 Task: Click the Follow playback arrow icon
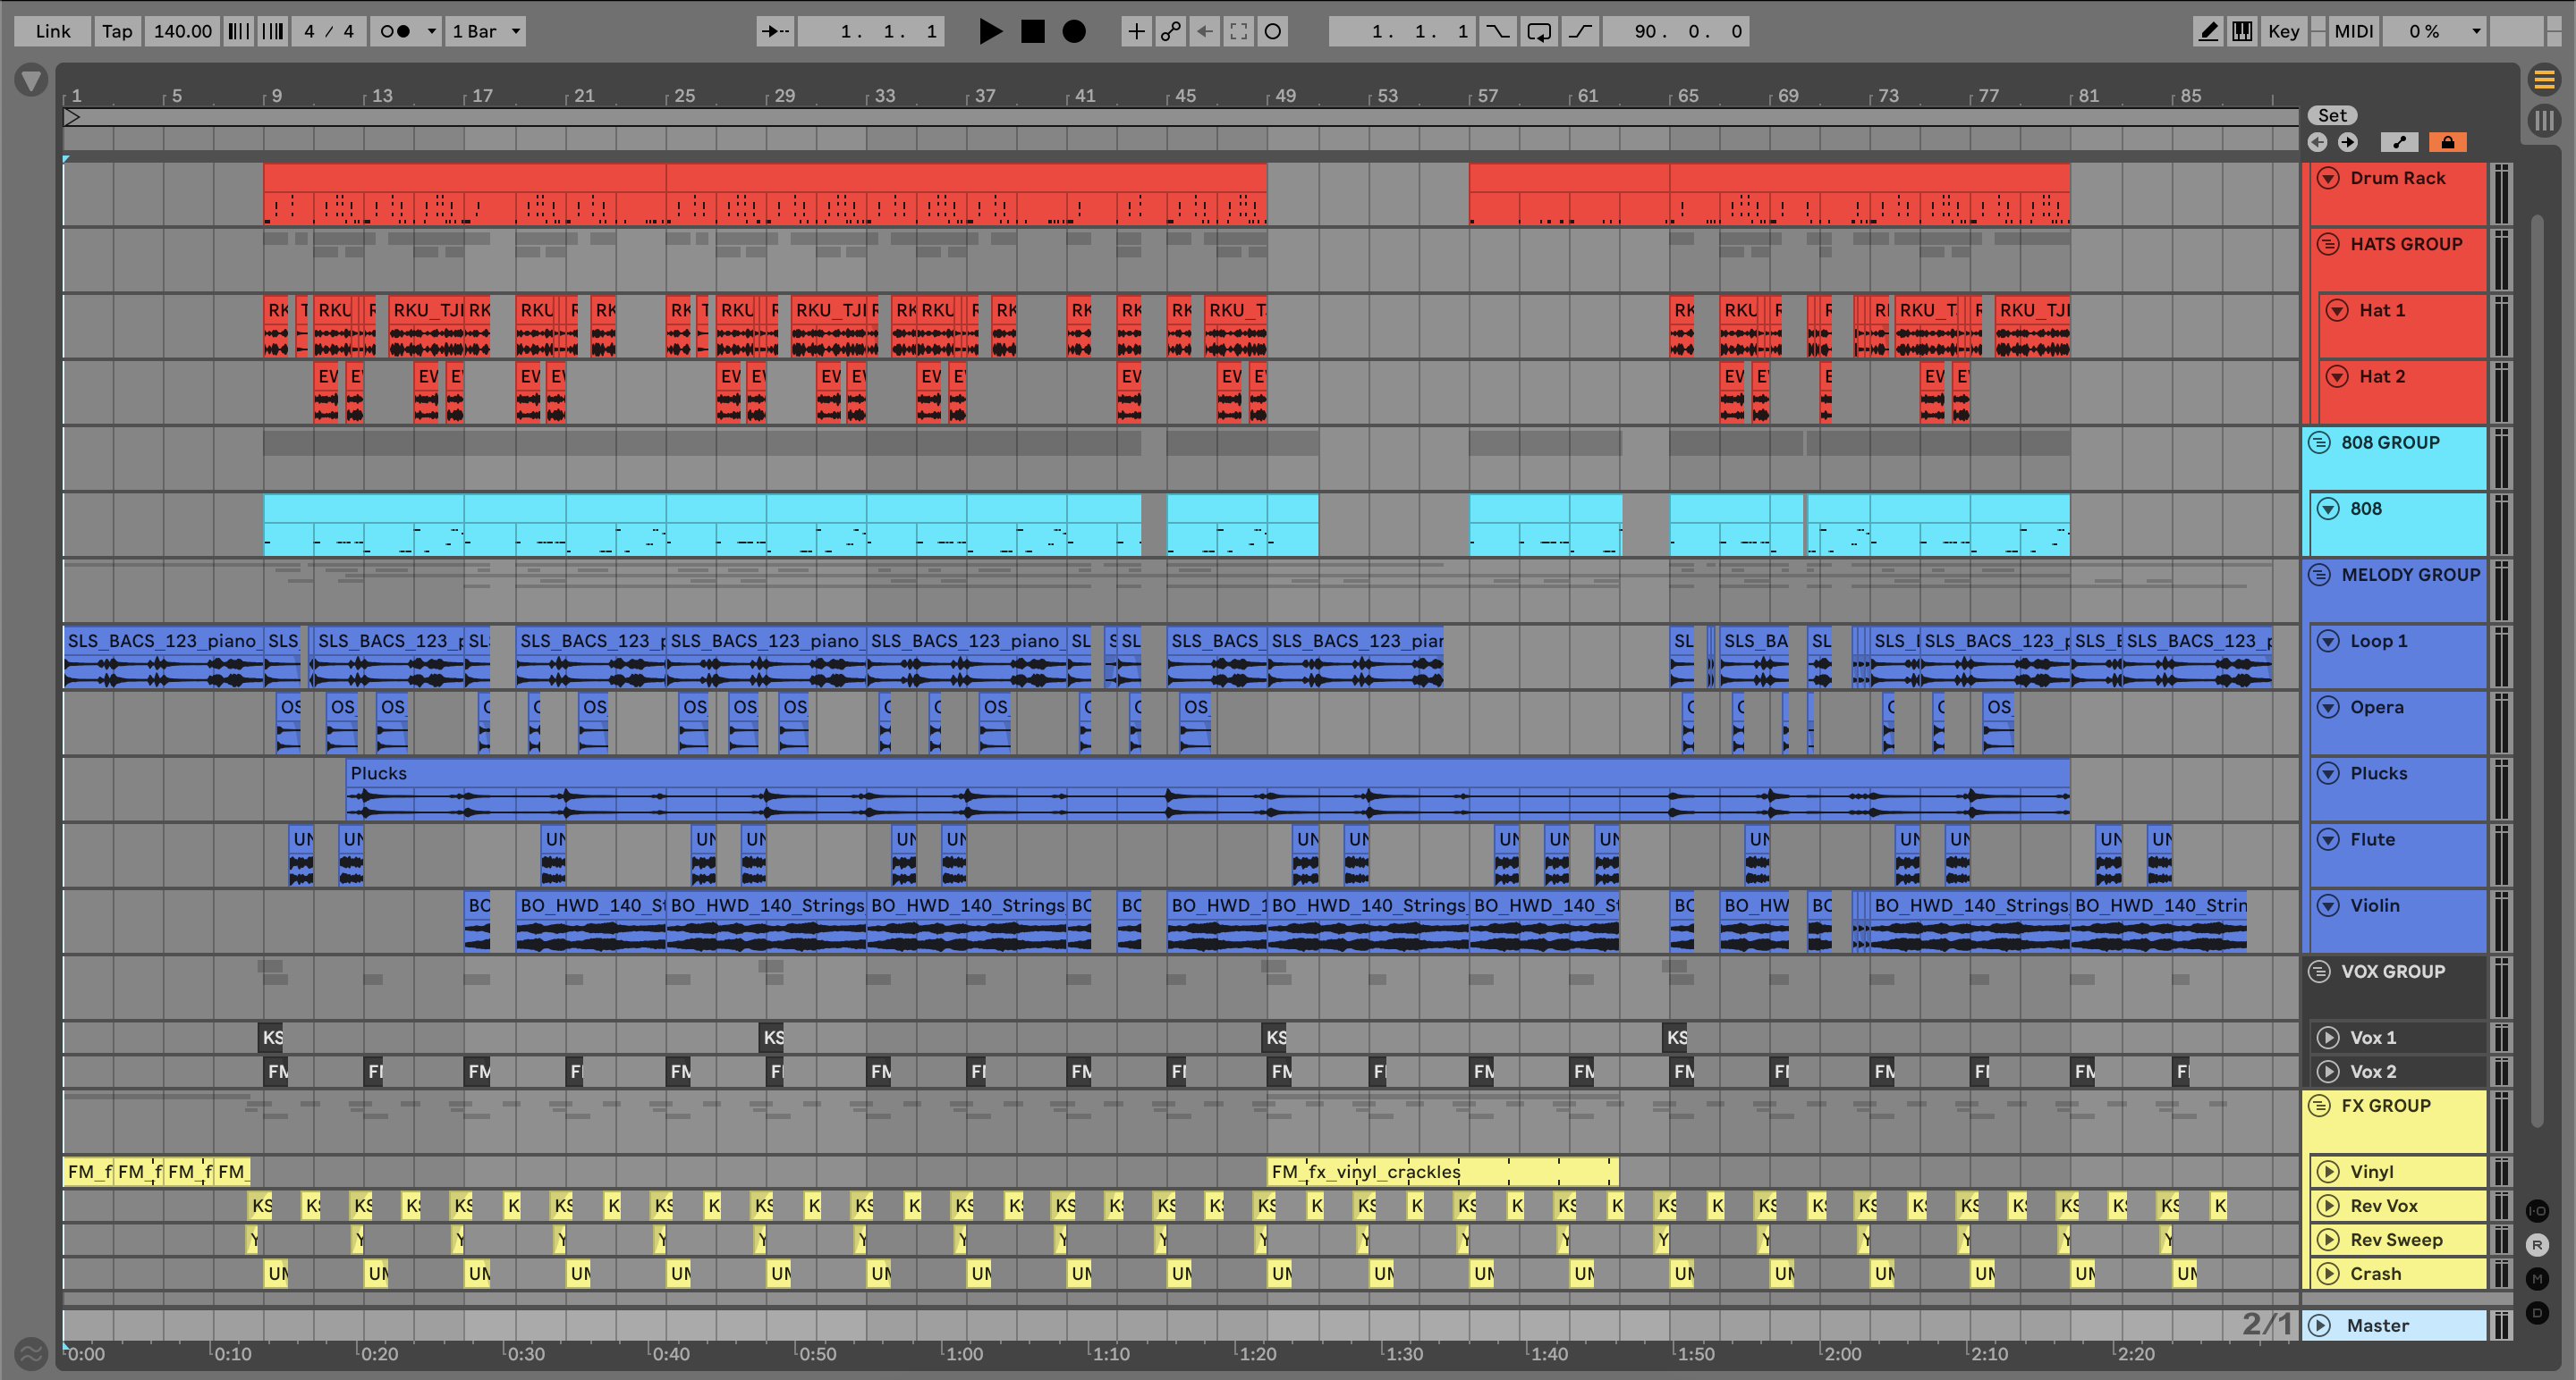pos(774,31)
